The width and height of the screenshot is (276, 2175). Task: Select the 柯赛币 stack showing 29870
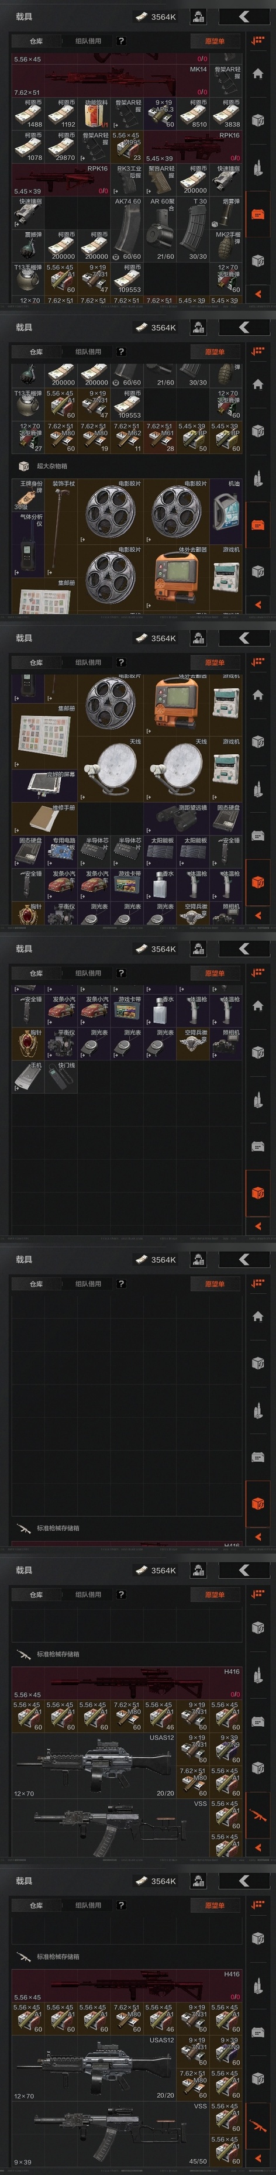tap(61, 147)
